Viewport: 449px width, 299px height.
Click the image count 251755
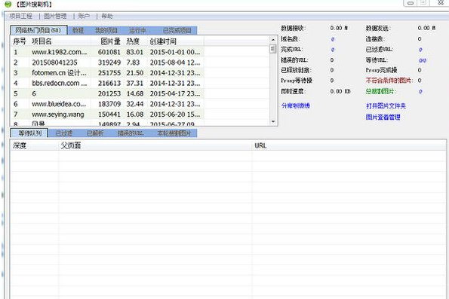coord(109,73)
